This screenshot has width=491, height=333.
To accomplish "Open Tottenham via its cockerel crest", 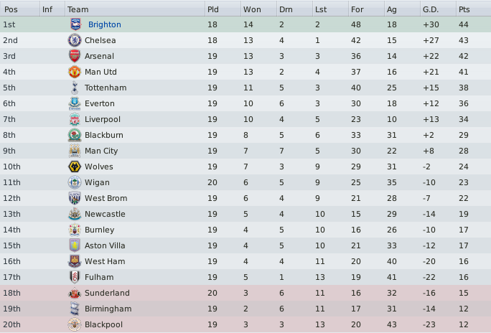I will [75, 88].
